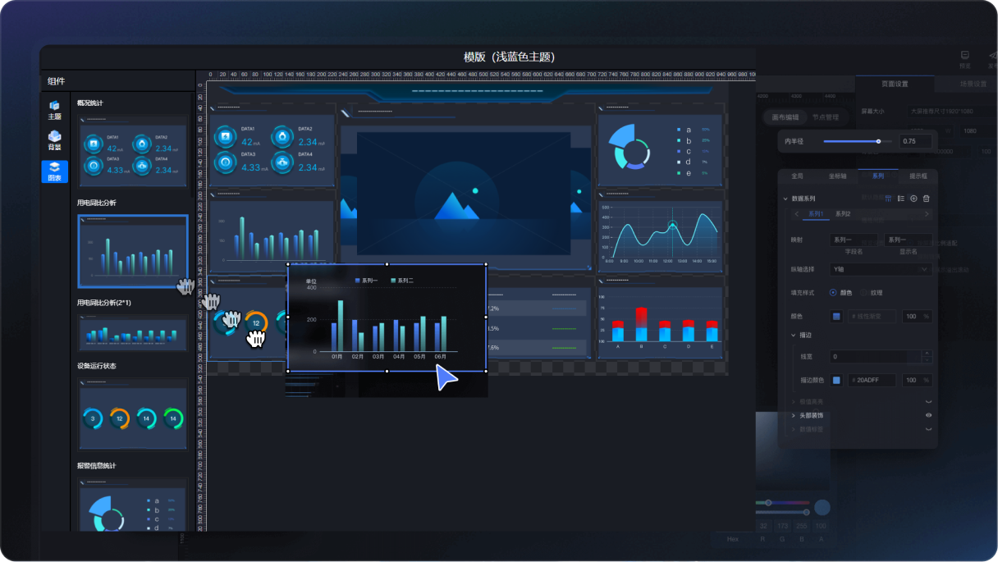998x562 pixels.
Task: Expand the dimmed section above 头部装饰
Action: (794, 402)
